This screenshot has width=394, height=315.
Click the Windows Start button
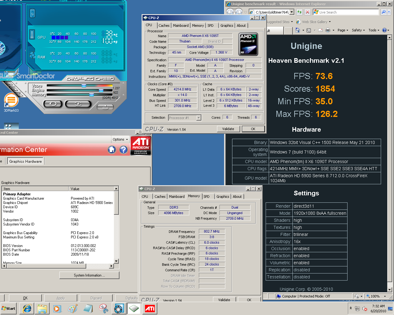coord(9,309)
